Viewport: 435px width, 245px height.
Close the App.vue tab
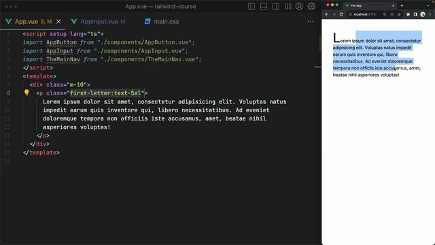(x=58, y=21)
